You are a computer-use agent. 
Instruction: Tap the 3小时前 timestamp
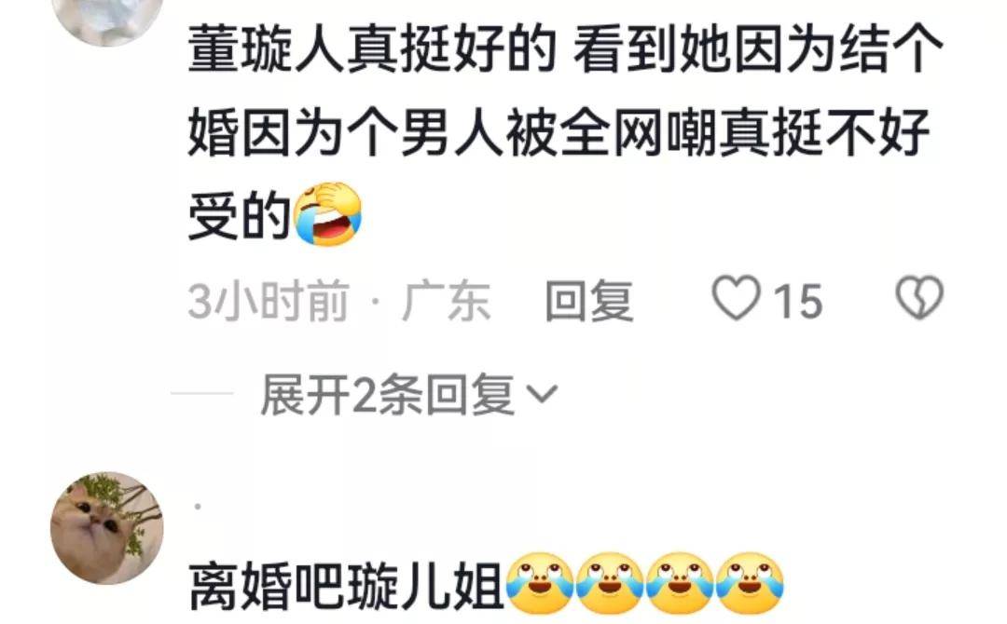(x=269, y=301)
